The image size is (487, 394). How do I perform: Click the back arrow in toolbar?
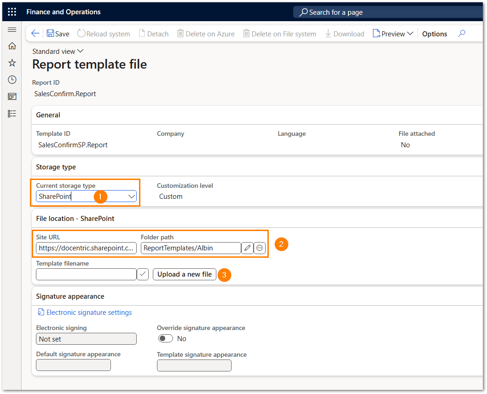35,34
